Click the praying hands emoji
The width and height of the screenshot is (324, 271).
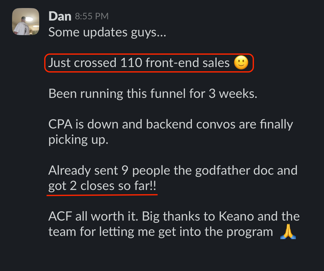pos(288,232)
